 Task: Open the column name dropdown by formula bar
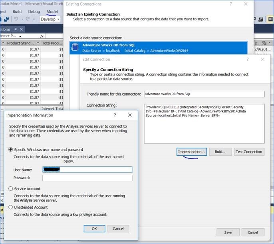(20, 36)
